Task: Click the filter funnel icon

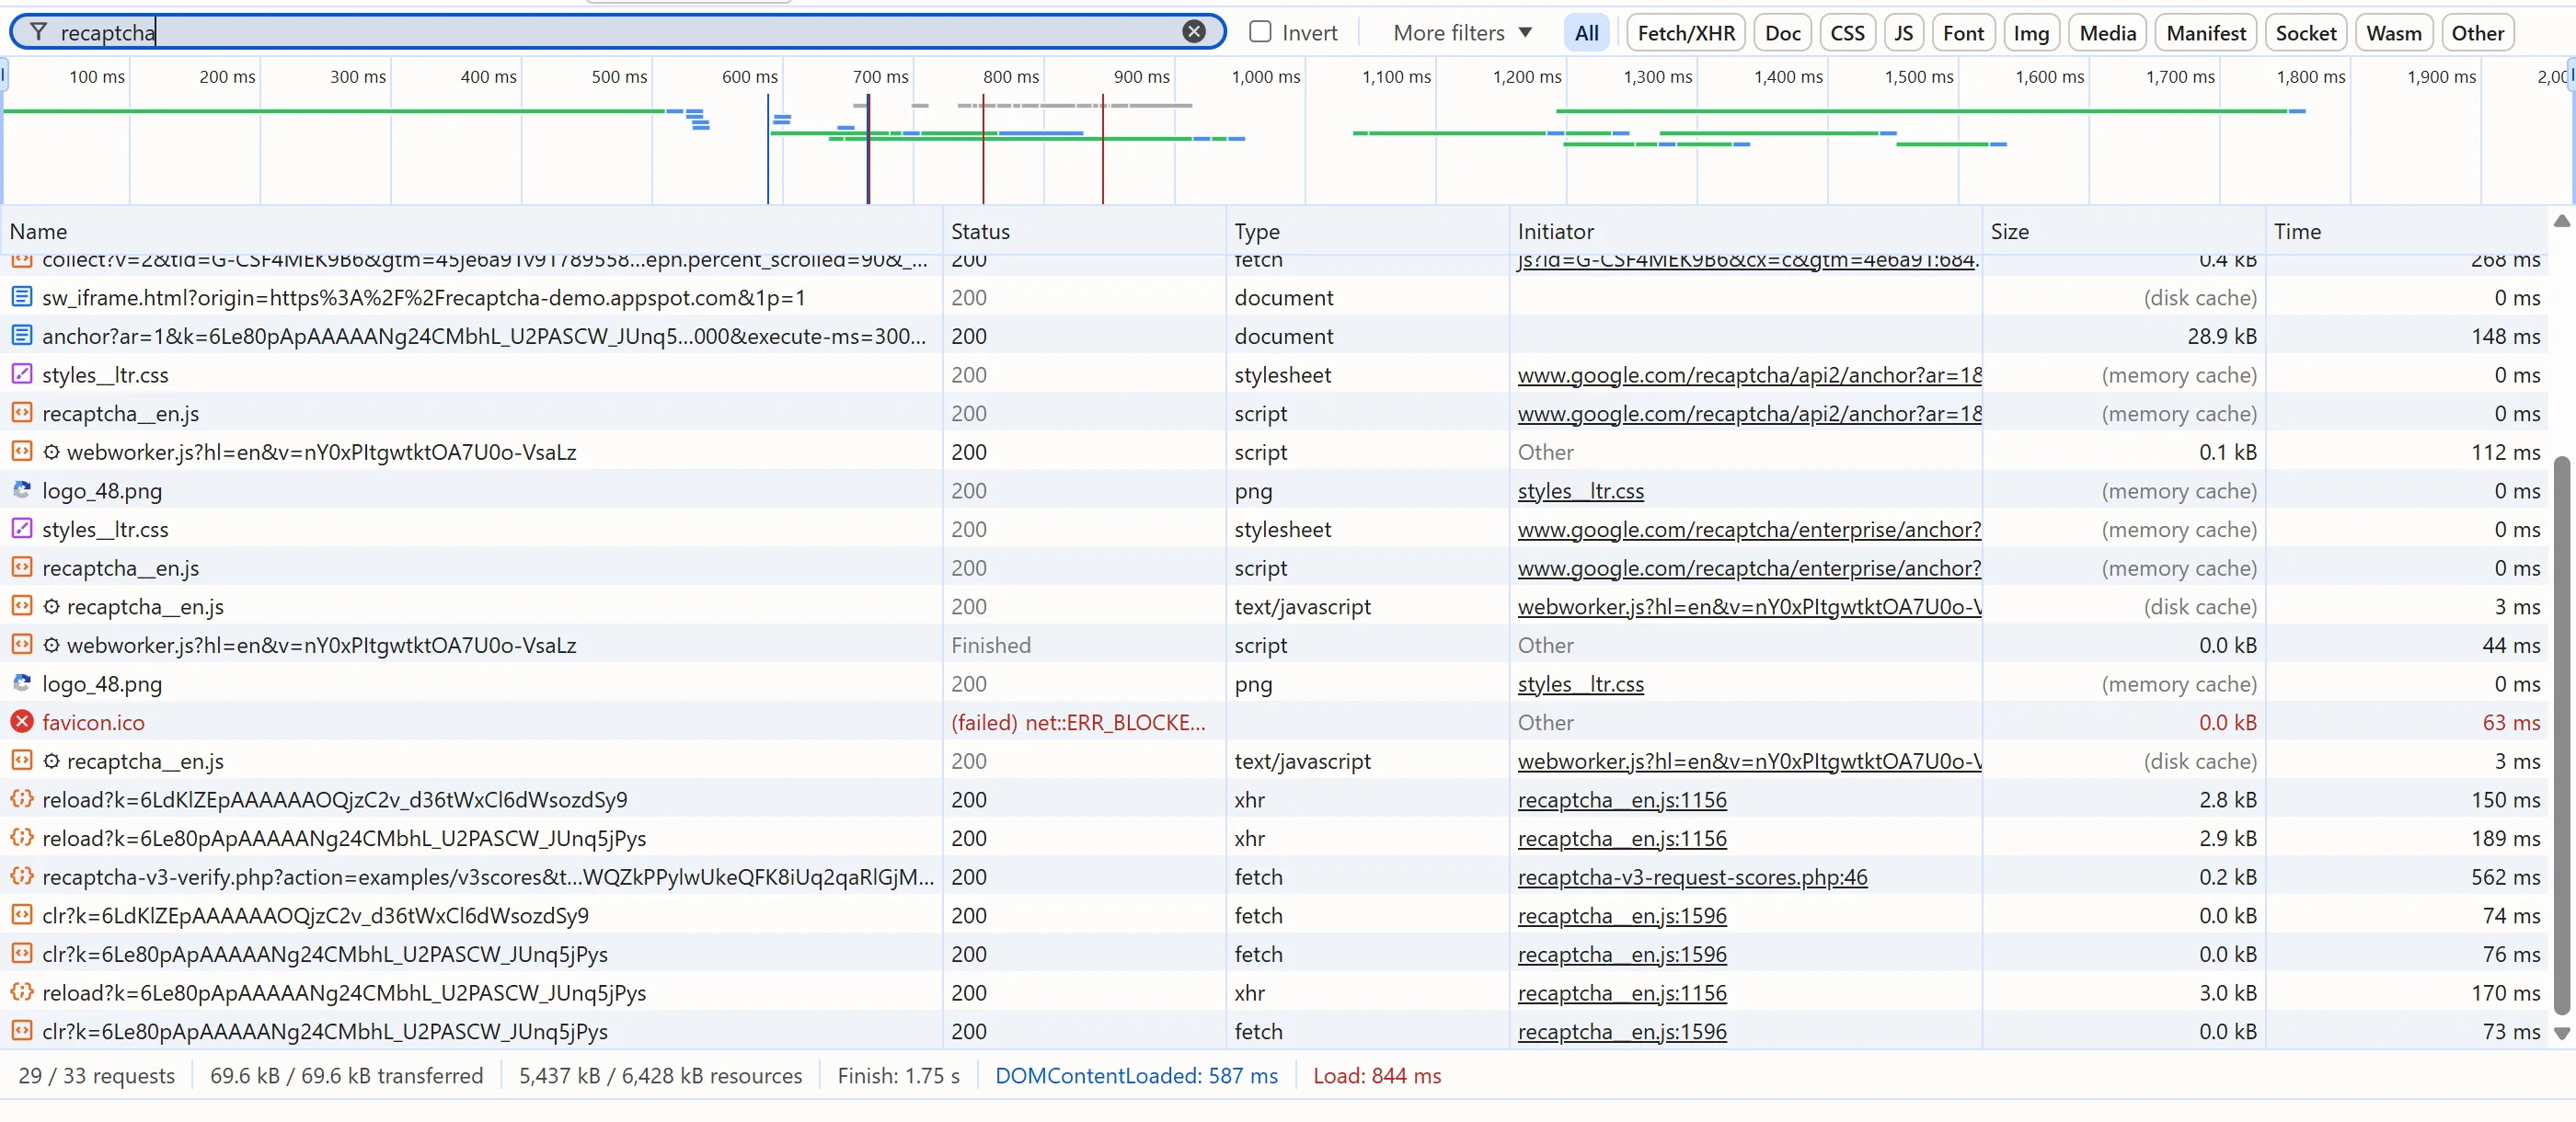Action: [38, 33]
